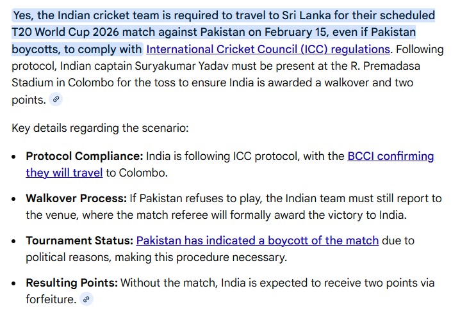The height and width of the screenshot is (325, 476).
Task: Click the bullet dot beside Protocol Compliance
Action: 14,157
